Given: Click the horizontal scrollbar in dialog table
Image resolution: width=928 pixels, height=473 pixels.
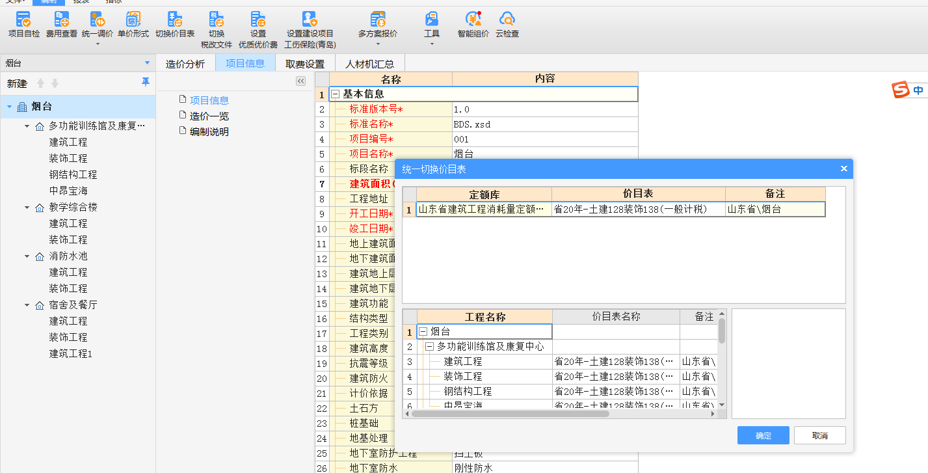Looking at the screenshot, I should [x=510, y=414].
